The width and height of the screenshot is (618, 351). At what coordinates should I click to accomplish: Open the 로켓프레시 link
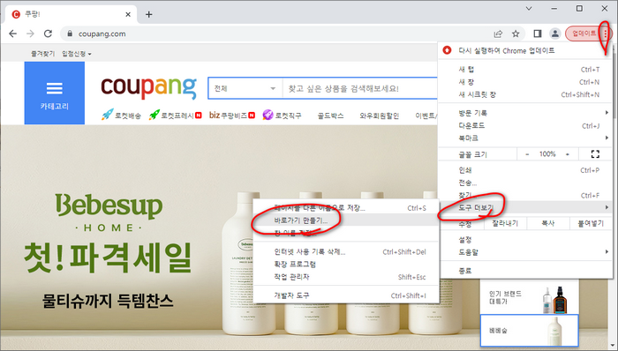[x=176, y=116]
